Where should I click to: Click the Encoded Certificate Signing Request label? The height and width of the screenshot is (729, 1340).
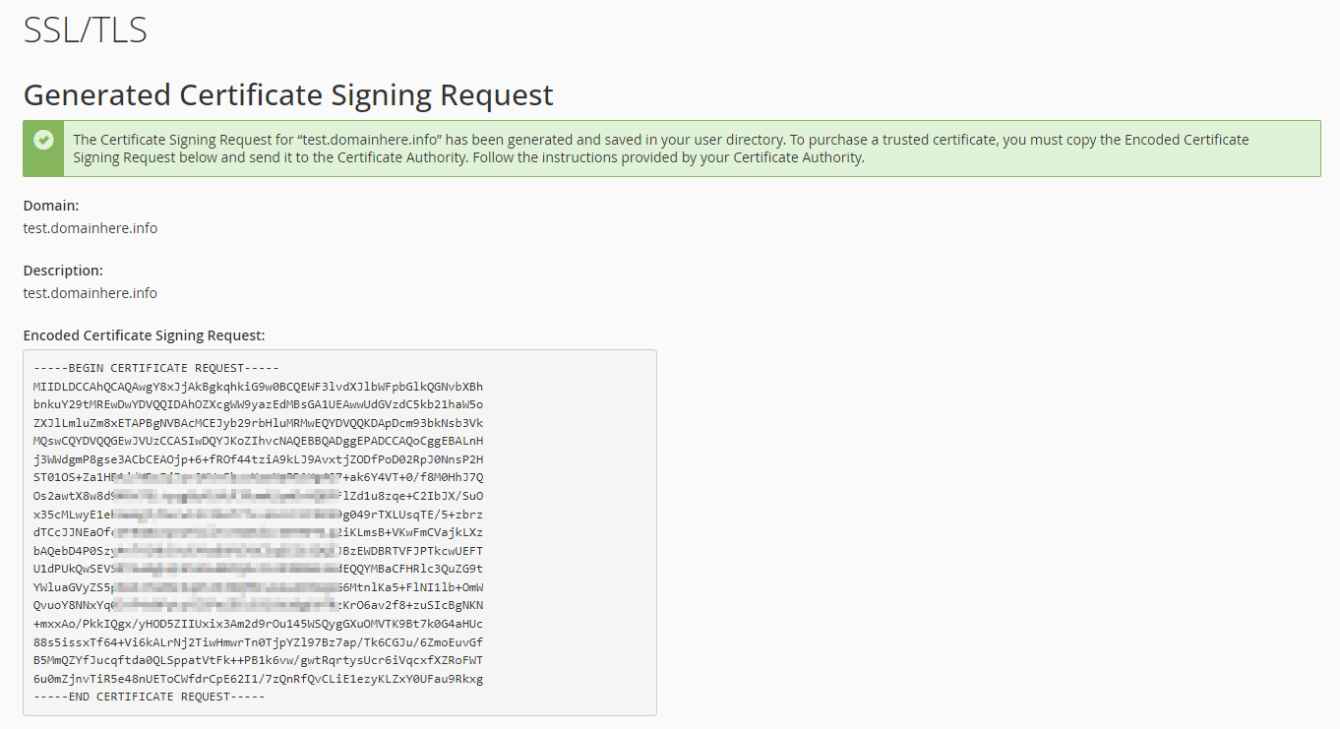144,335
